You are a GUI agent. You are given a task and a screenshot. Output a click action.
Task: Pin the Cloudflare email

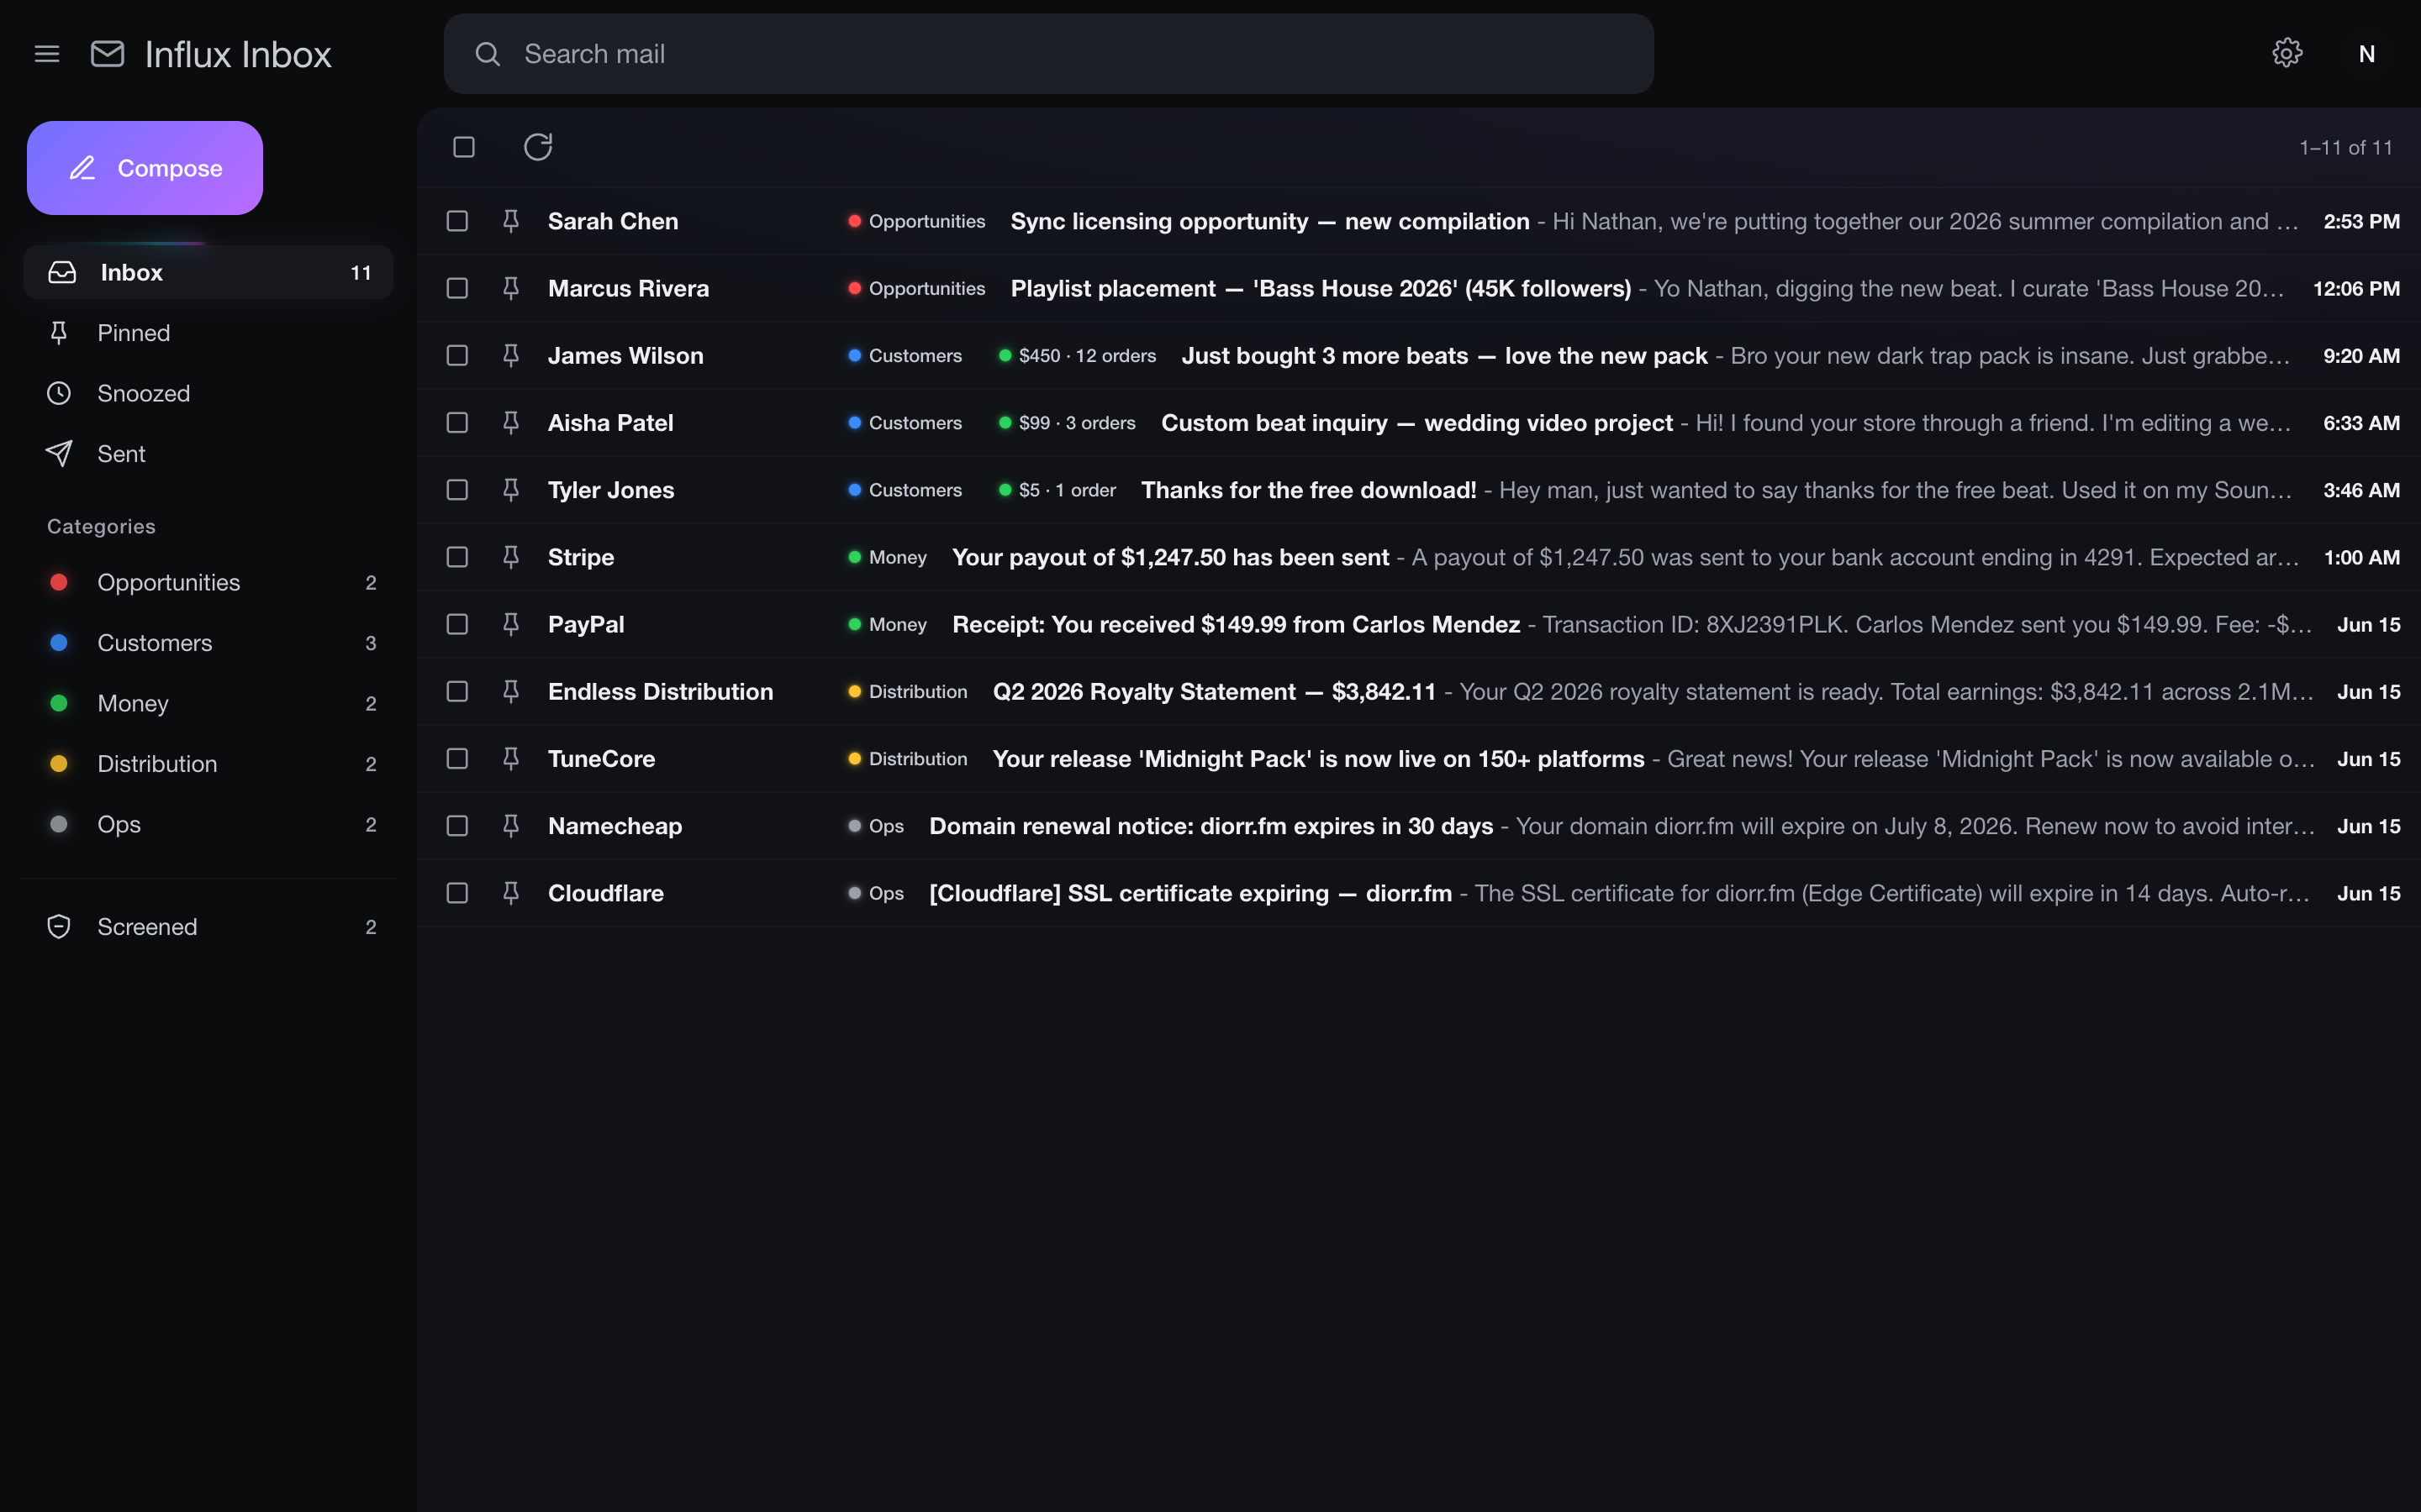tap(511, 893)
